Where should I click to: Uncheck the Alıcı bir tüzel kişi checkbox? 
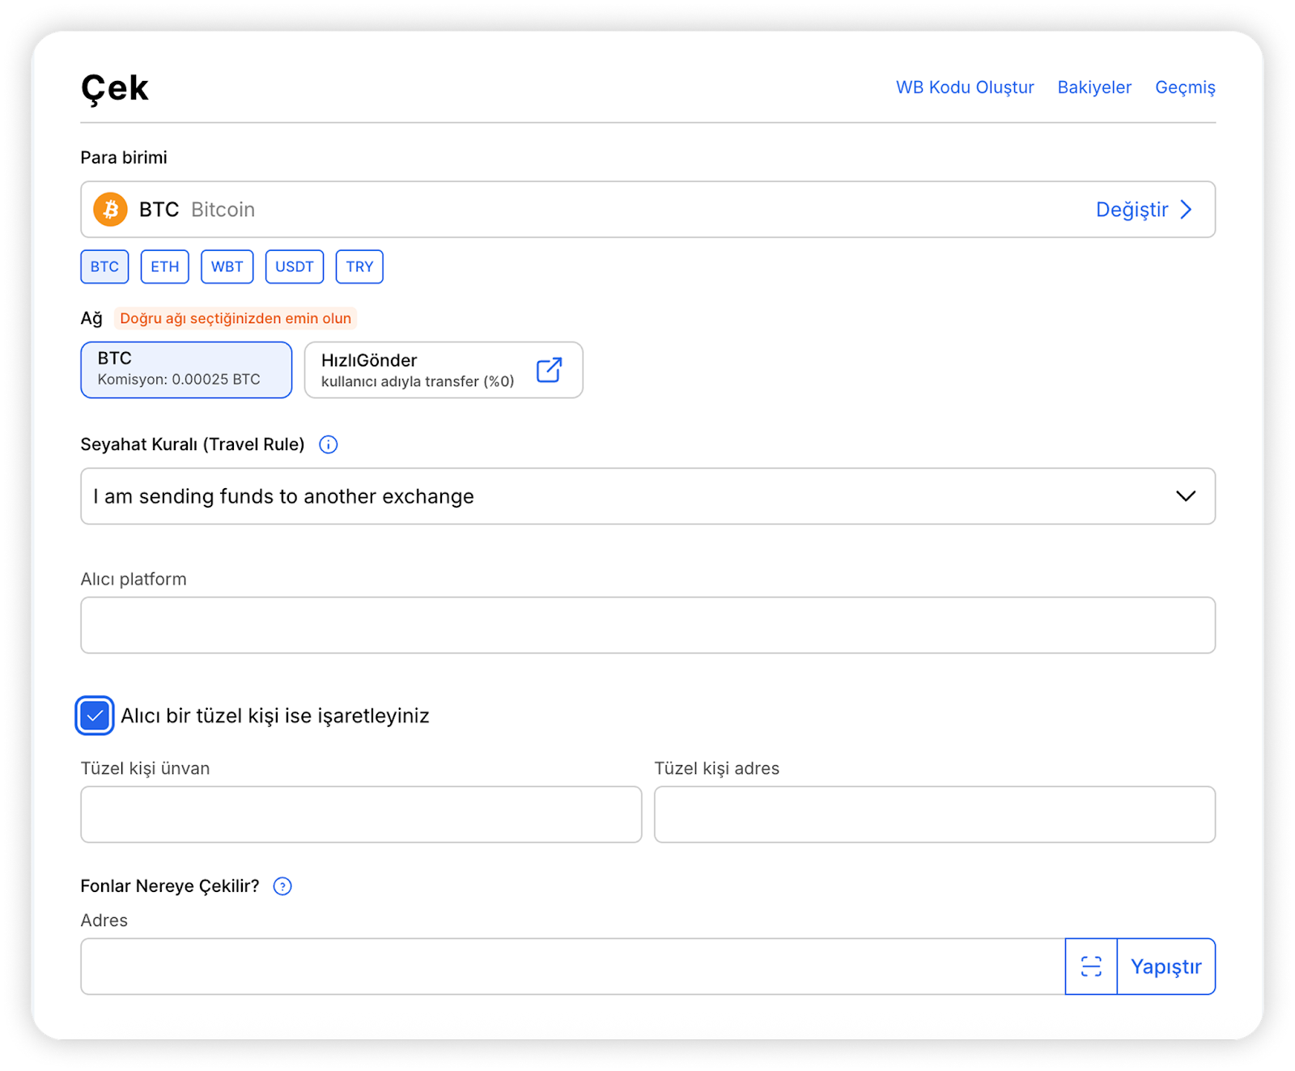coord(95,716)
